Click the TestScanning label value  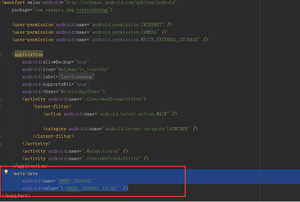[x=76, y=77]
